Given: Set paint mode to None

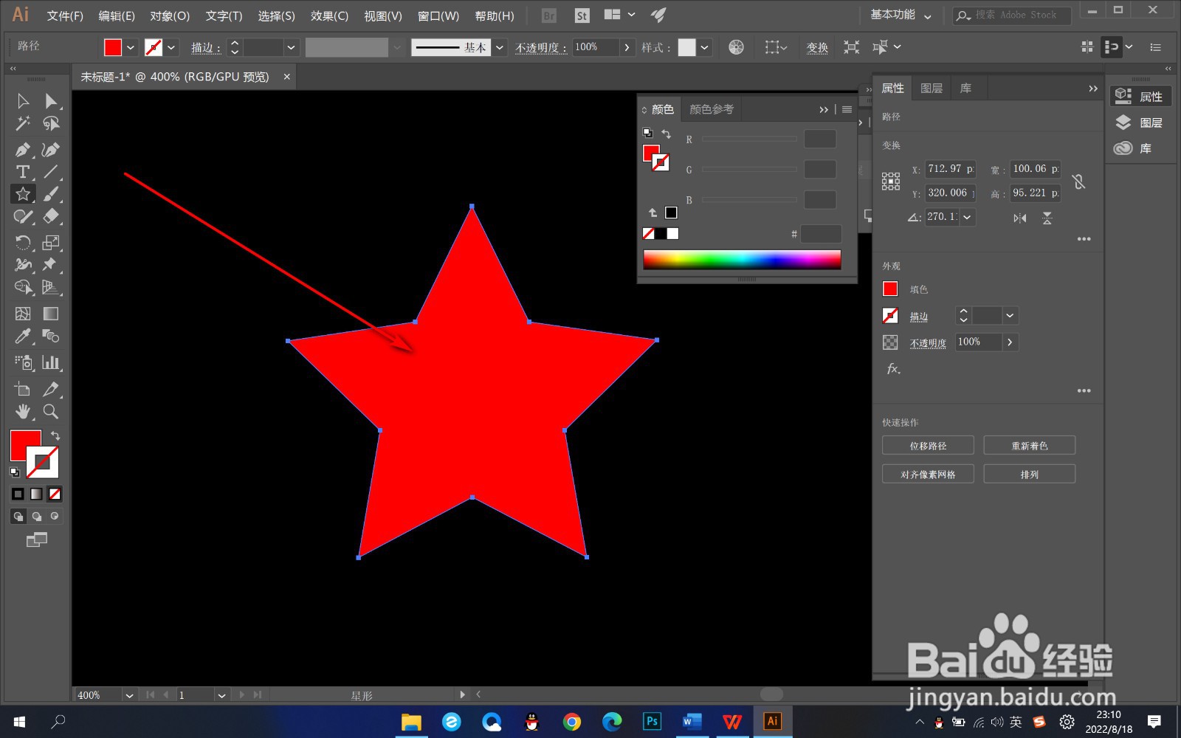Looking at the screenshot, I should (x=55, y=494).
